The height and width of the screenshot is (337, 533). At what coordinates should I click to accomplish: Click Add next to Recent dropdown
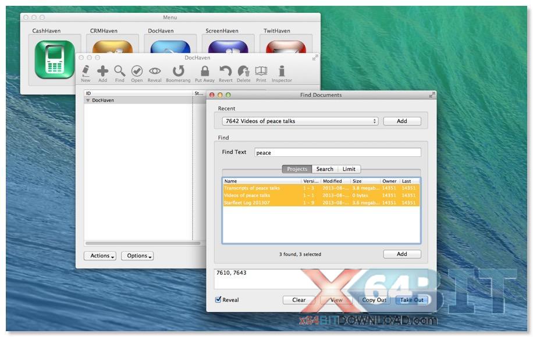[402, 121]
